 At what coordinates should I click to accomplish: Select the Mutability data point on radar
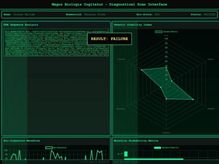(x=193, y=100)
